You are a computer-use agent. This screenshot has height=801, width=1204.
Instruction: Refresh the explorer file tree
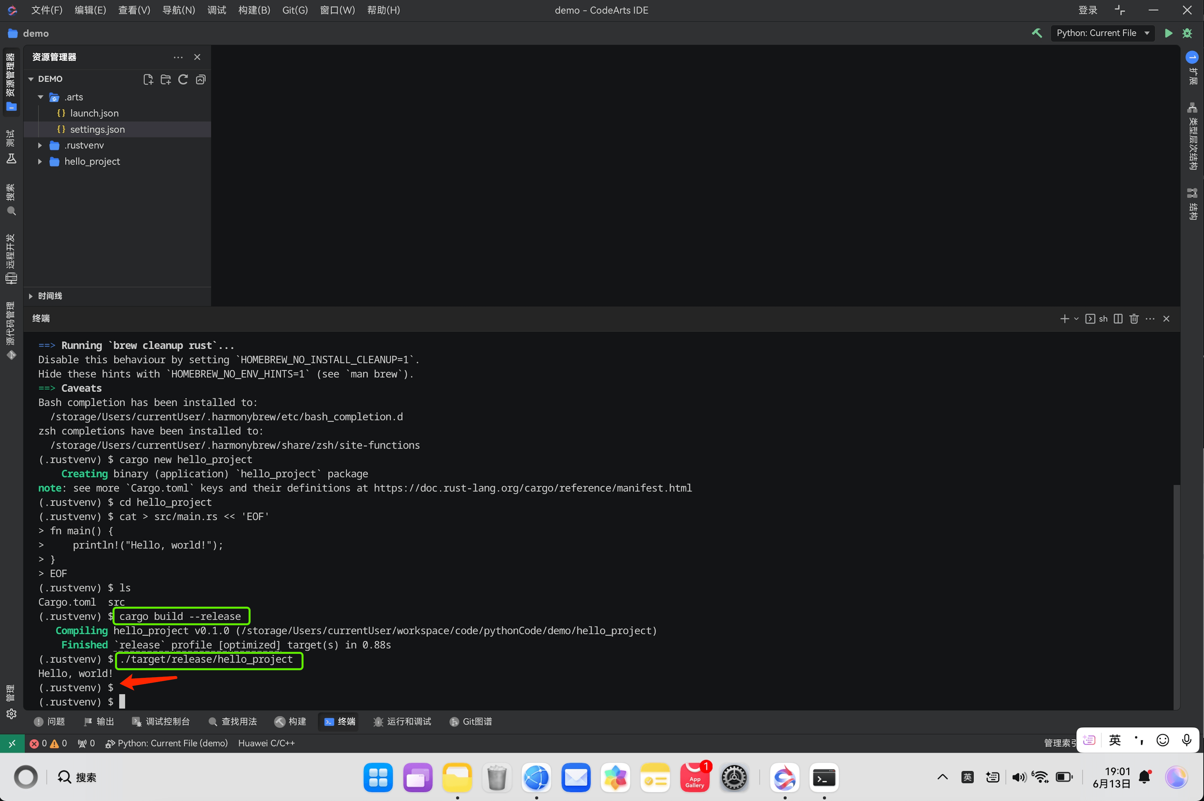tap(182, 79)
